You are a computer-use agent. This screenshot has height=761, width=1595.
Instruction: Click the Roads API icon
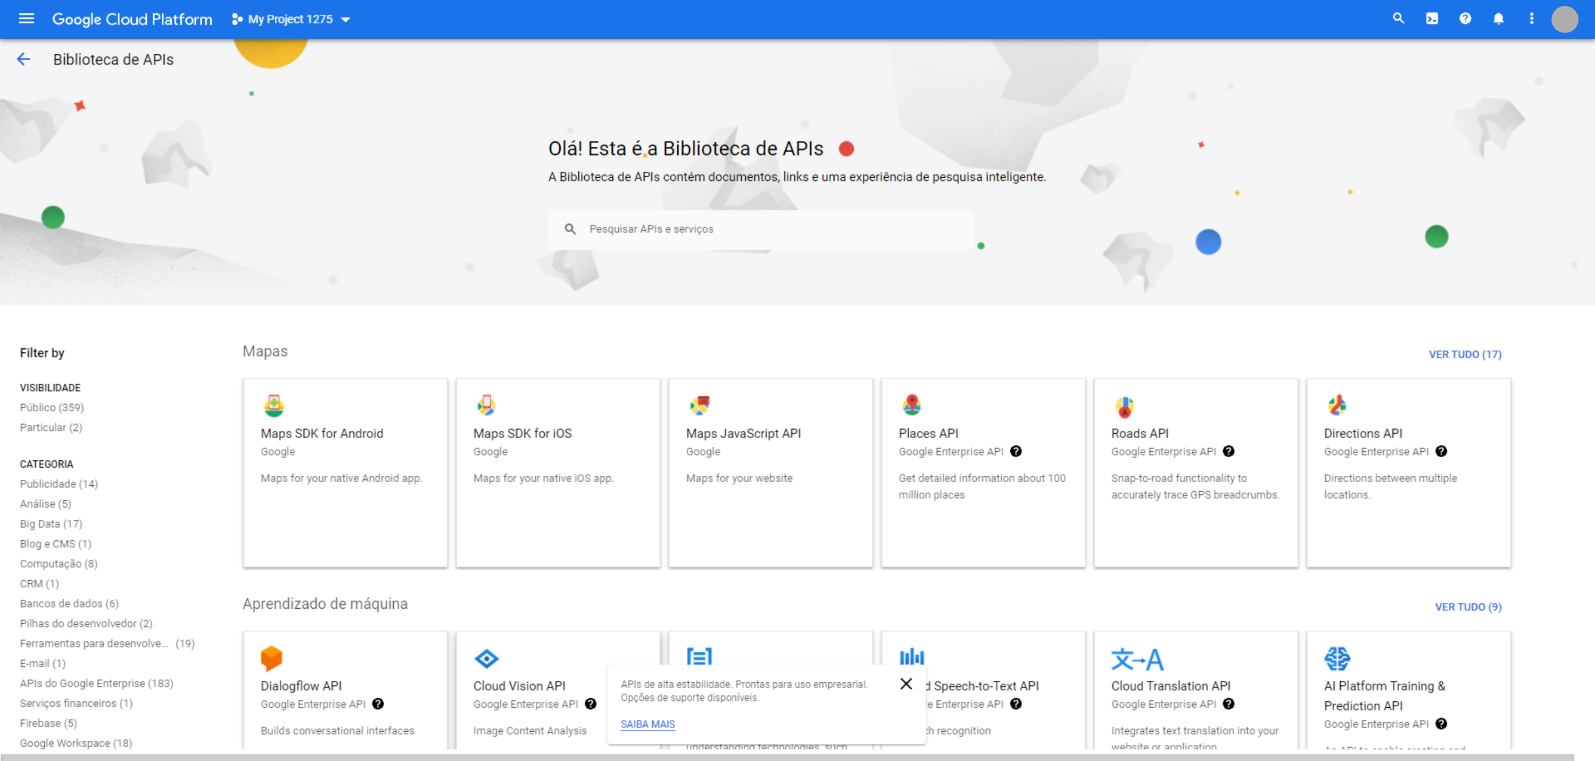(1124, 407)
